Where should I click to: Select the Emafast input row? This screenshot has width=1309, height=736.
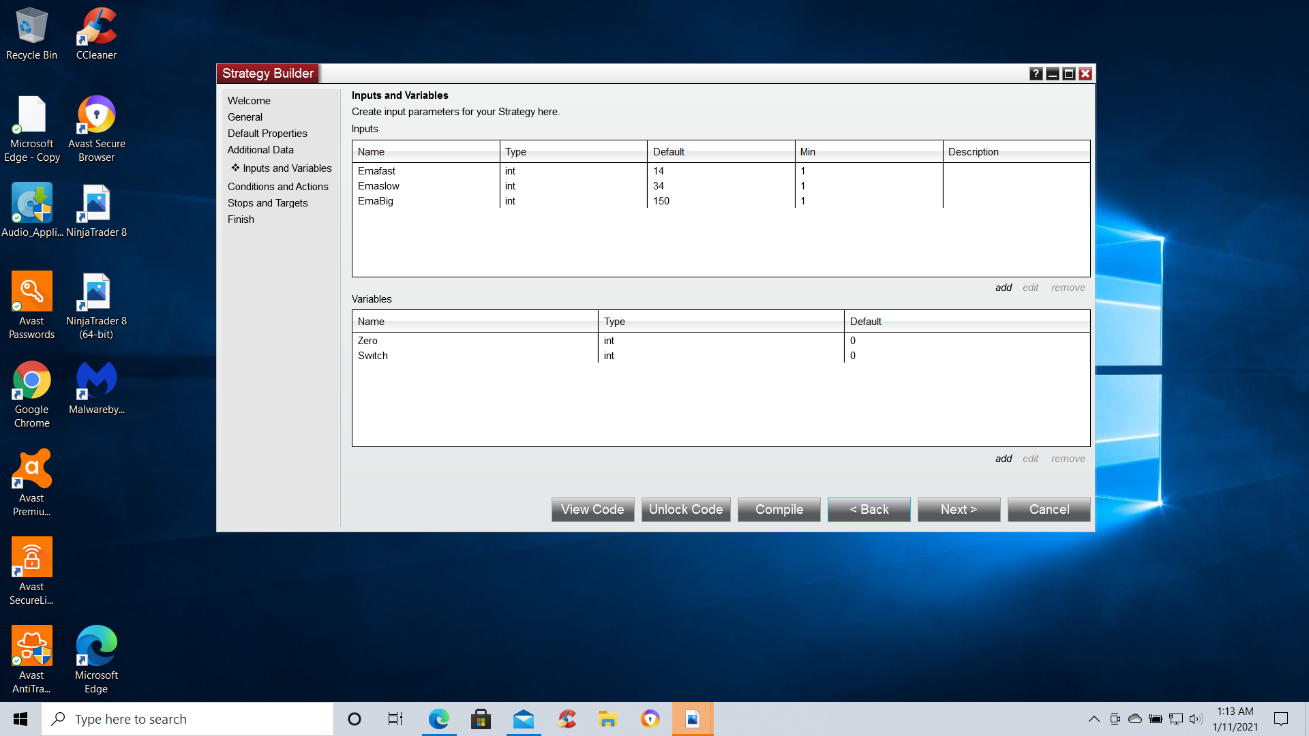coord(721,171)
